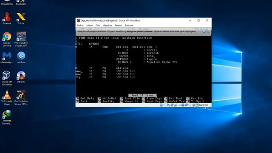The width and height of the screenshot is (272, 153).
Task: Click the shared folders status icon
Action: click(x=179, y=105)
